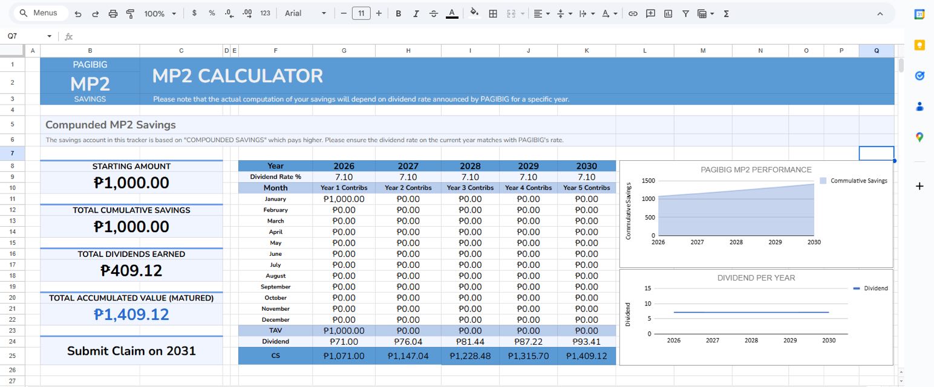Select the starting amount ₱1,000.00 cell
Image resolution: width=934 pixels, height=387 pixels.
tap(131, 183)
